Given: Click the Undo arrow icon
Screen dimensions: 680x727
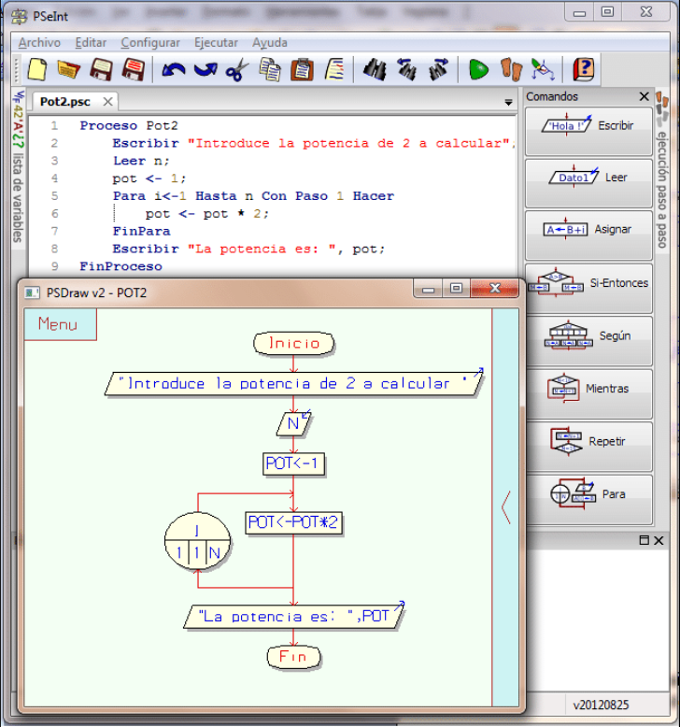Looking at the screenshot, I should pyautogui.click(x=174, y=70).
